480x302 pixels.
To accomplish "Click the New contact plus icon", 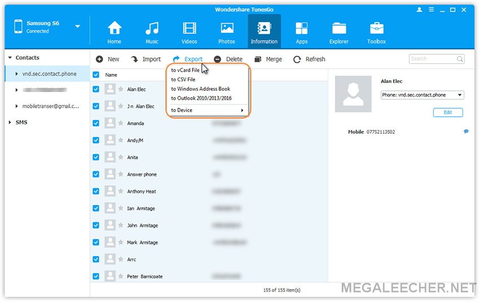I will click(x=99, y=59).
